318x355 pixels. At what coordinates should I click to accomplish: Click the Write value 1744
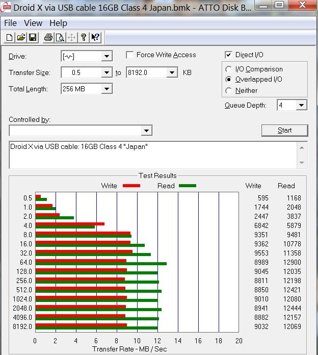tap(261, 208)
